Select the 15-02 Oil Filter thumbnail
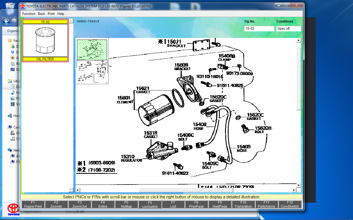 pyautogui.click(x=45, y=40)
